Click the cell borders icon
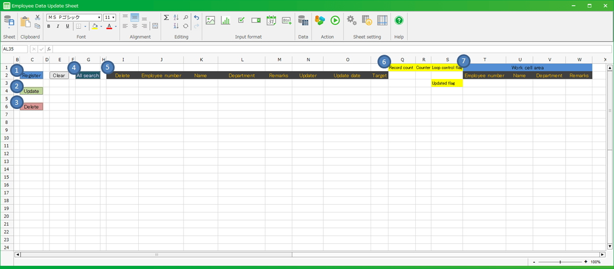Image resolution: width=614 pixels, height=269 pixels. 78,26
